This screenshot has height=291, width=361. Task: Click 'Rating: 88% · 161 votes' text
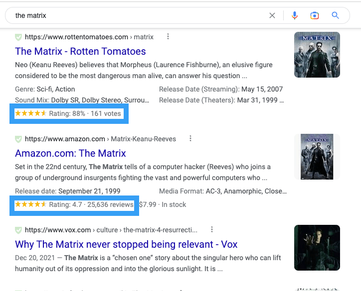pos(85,113)
